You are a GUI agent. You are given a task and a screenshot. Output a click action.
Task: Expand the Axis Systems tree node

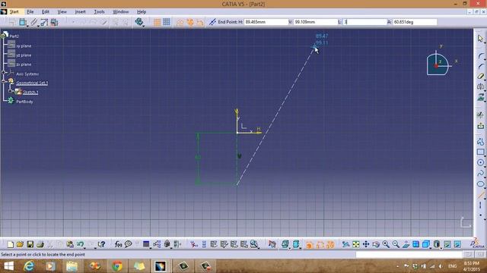click(x=4, y=72)
